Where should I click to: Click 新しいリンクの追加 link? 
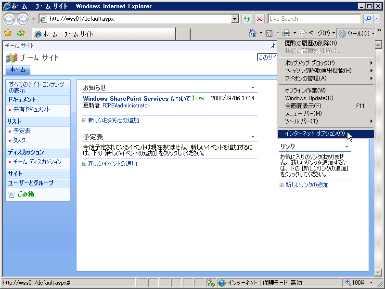pyautogui.click(x=307, y=185)
